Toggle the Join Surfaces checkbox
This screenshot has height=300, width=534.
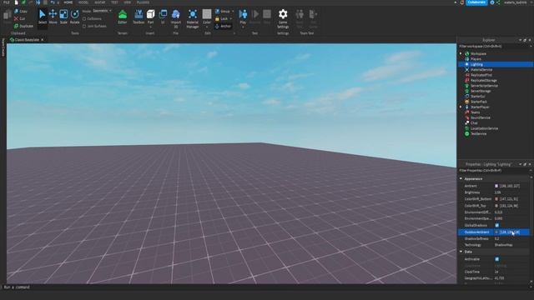pyautogui.click(x=84, y=26)
